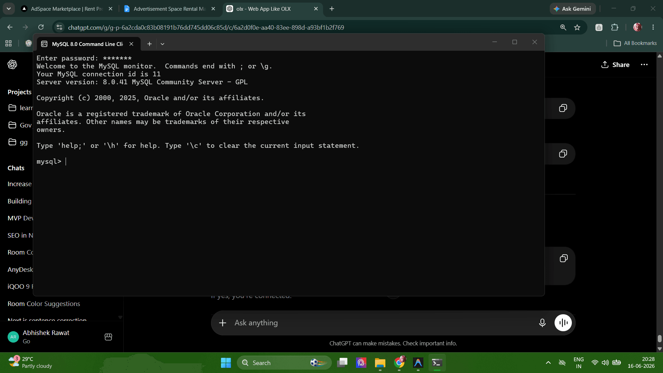Open the Chrome tab search dropdown

click(9, 9)
